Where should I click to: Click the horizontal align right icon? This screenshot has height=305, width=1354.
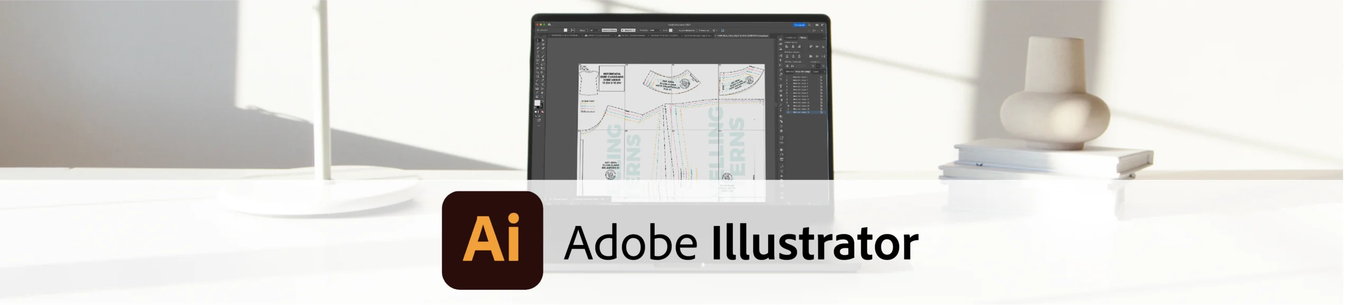799,46
